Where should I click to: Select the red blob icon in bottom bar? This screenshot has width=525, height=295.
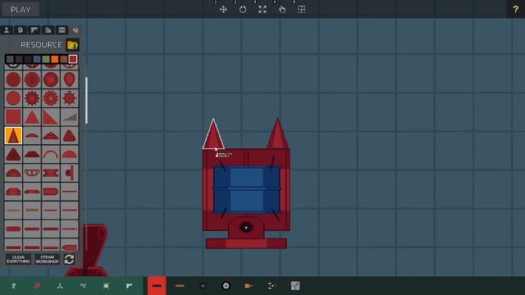37,286
